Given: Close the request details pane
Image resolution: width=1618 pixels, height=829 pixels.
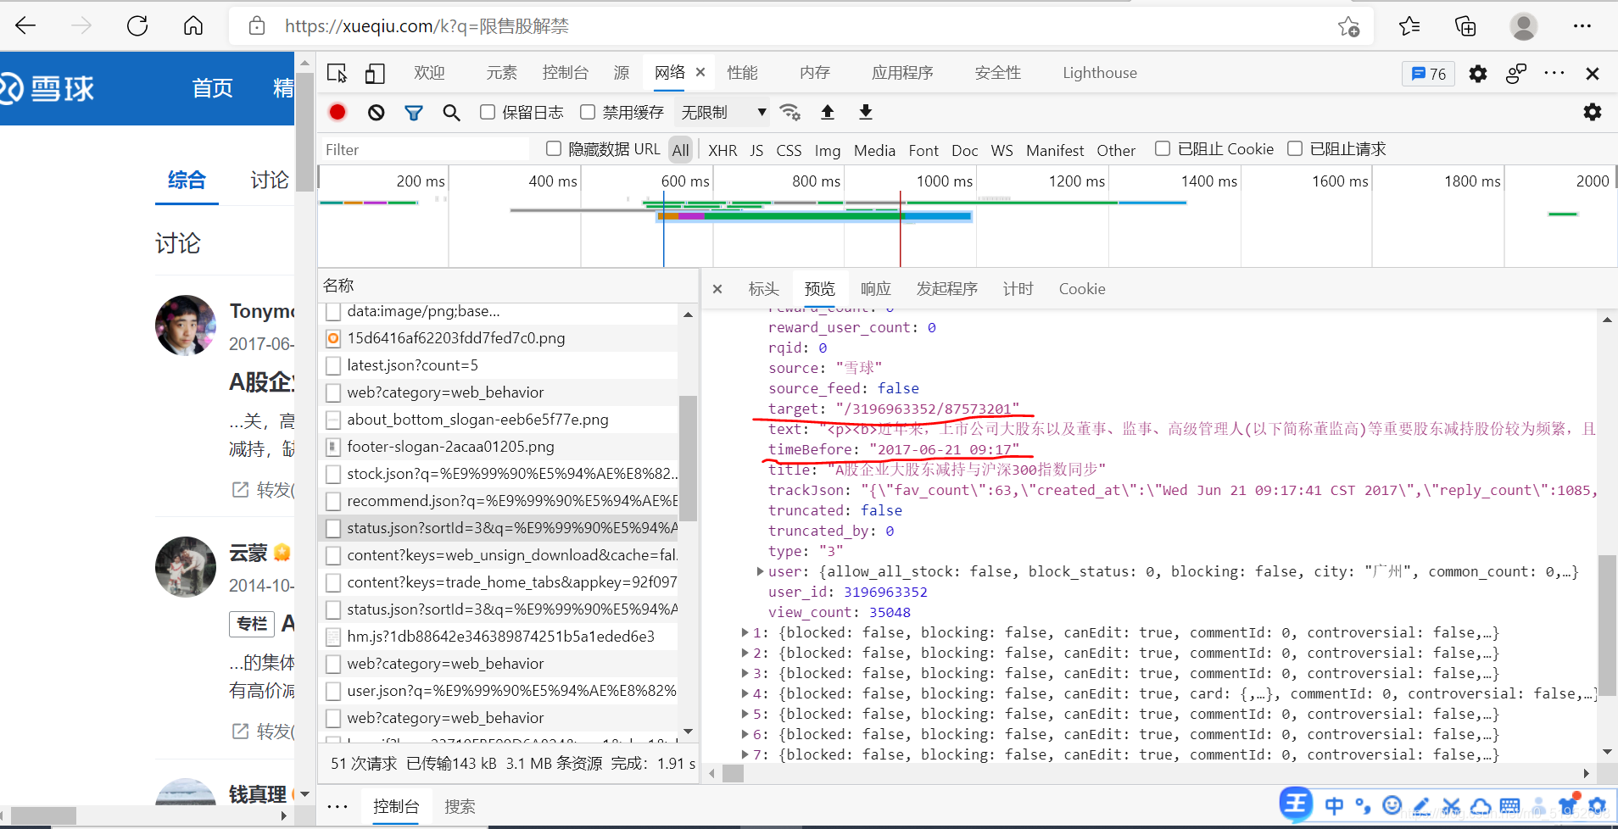Looking at the screenshot, I should tap(717, 289).
